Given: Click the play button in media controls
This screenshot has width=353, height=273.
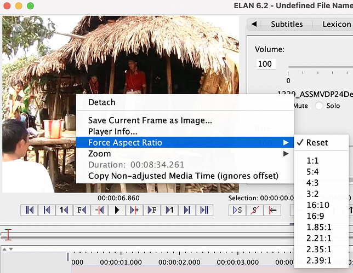Looking at the screenshot, I should point(116,210).
